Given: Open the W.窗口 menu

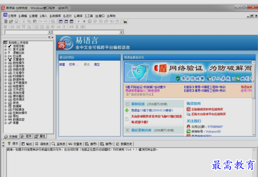Looking at the screenshot, I should pos(100,16).
